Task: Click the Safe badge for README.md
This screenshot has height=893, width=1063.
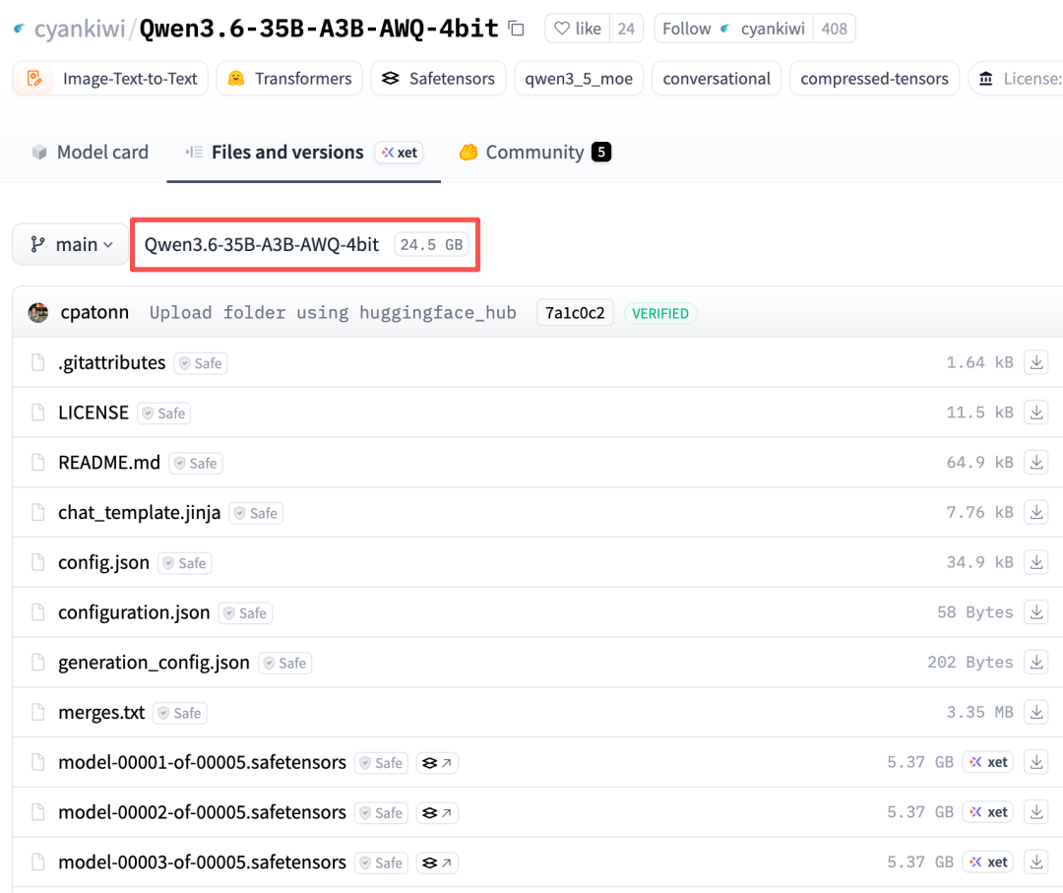Action: click(196, 463)
